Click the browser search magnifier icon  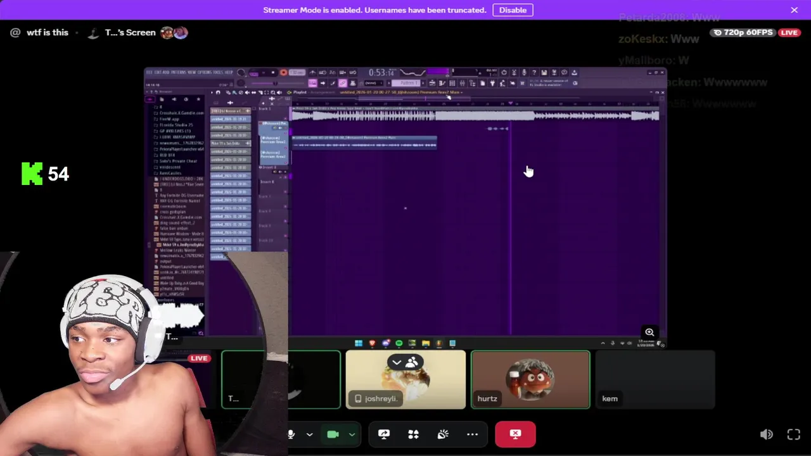[201, 333]
